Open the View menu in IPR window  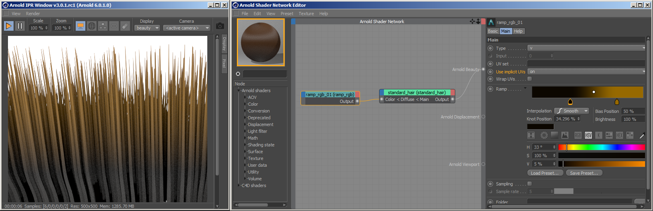point(16,14)
